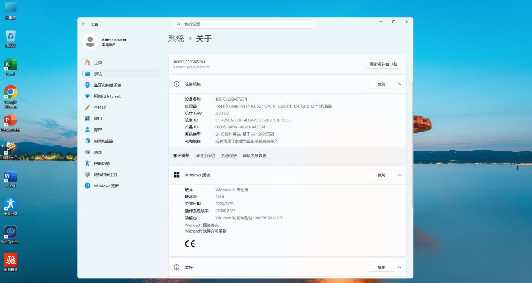Click the 系统 breadcrumb
Screen dimensions: 532x283
tap(176, 39)
